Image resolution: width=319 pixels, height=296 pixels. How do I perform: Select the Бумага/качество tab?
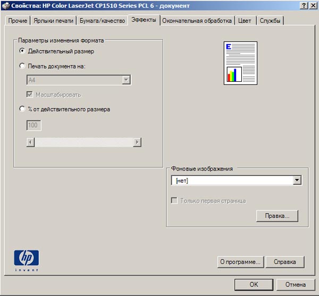[102, 21]
